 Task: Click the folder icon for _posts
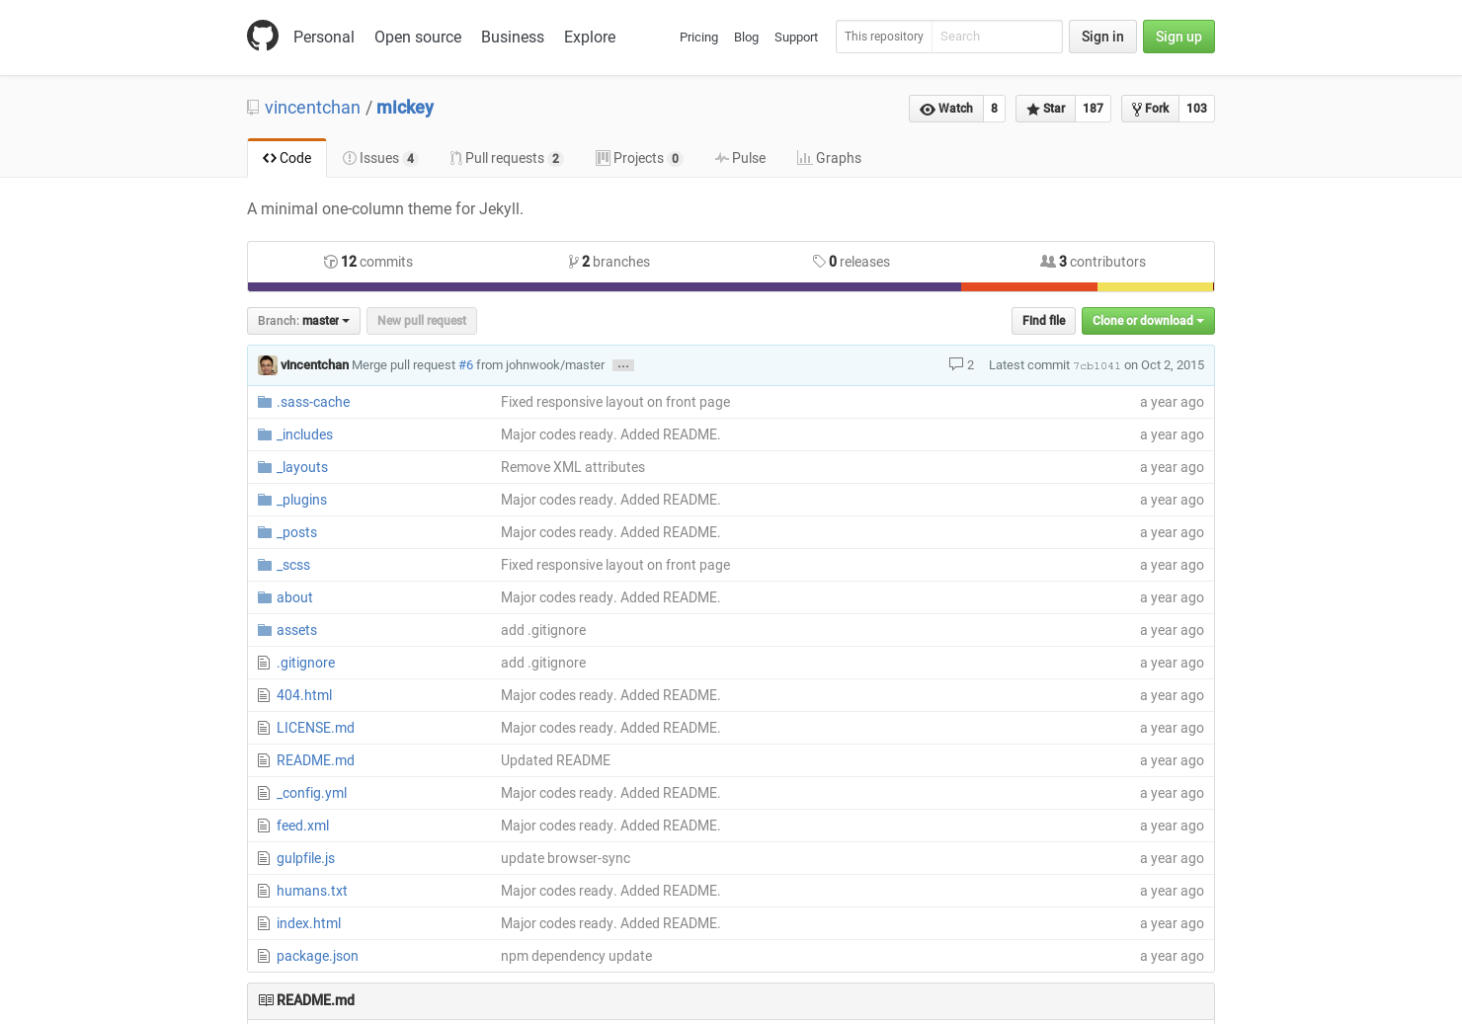click(265, 532)
